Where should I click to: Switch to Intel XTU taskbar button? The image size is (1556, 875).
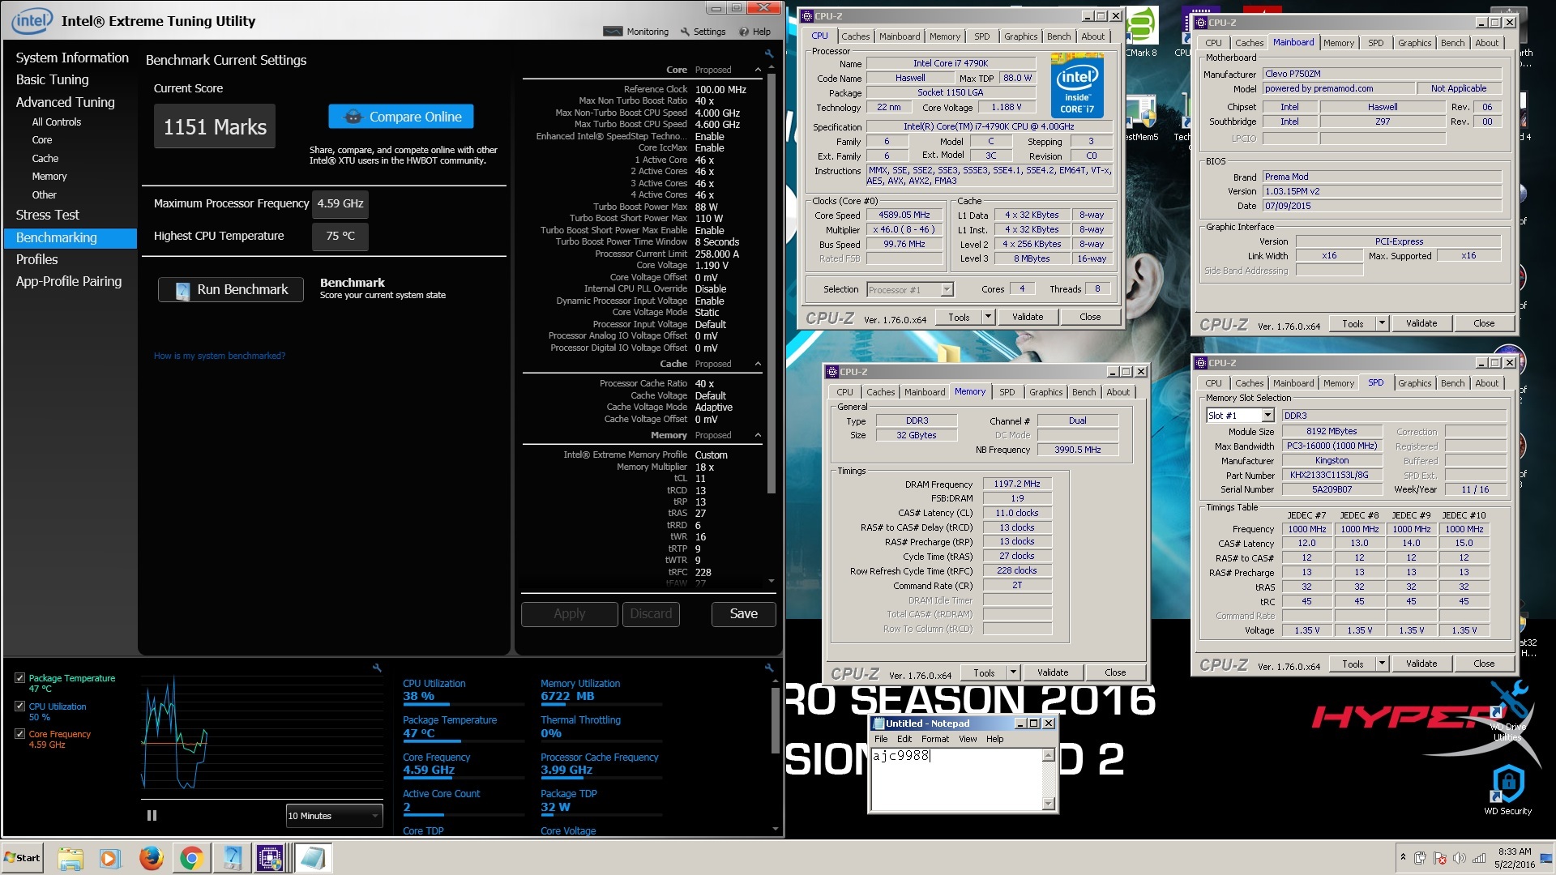pyautogui.click(x=232, y=858)
